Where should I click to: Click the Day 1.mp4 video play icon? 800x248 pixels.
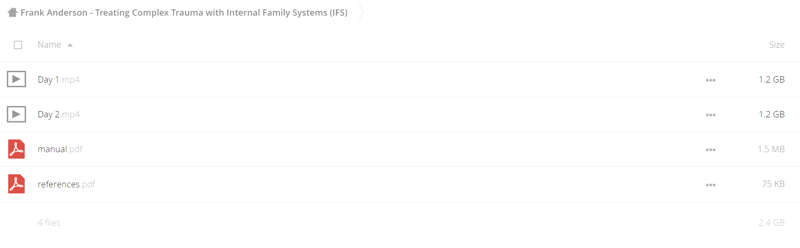point(16,79)
